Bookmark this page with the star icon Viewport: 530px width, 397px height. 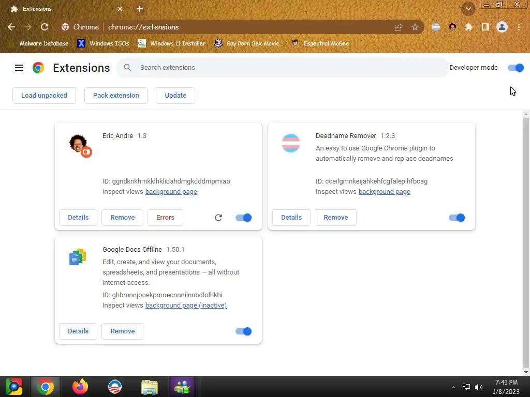[x=415, y=27]
